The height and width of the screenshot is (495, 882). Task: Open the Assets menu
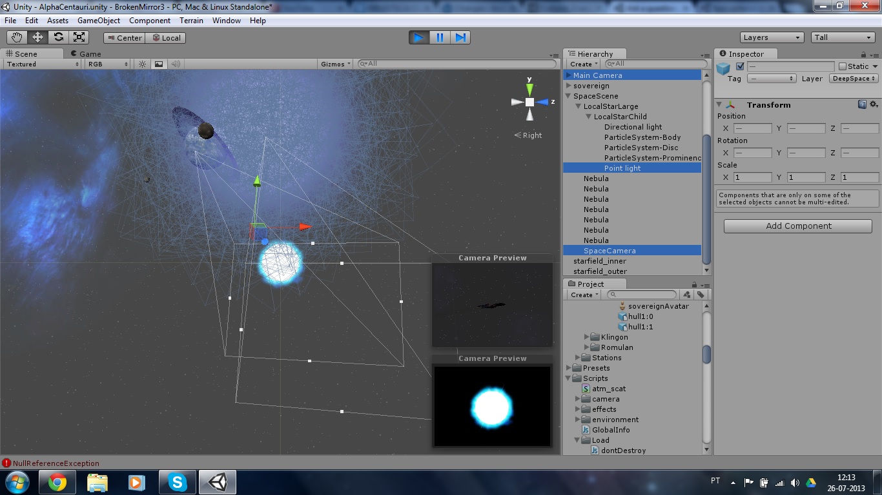[x=57, y=21]
